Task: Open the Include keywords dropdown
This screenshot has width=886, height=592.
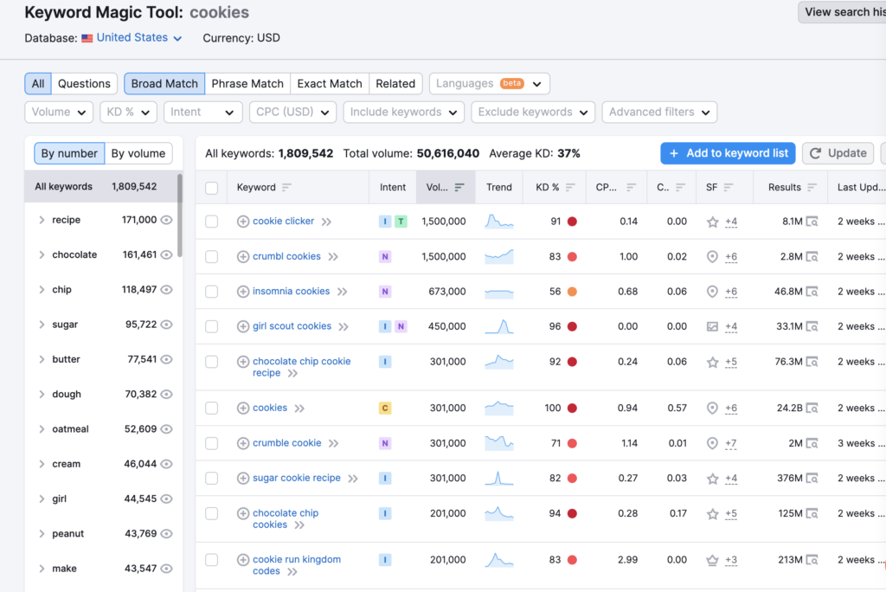Action: [403, 112]
